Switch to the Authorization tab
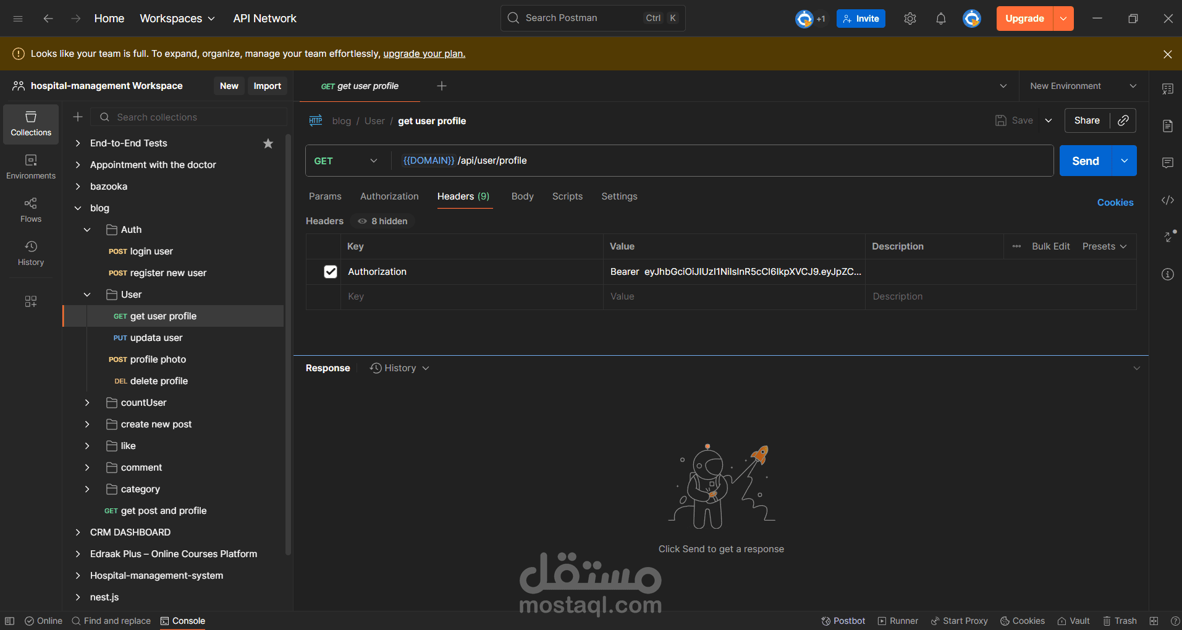1182x630 pixels. [389, 196]
